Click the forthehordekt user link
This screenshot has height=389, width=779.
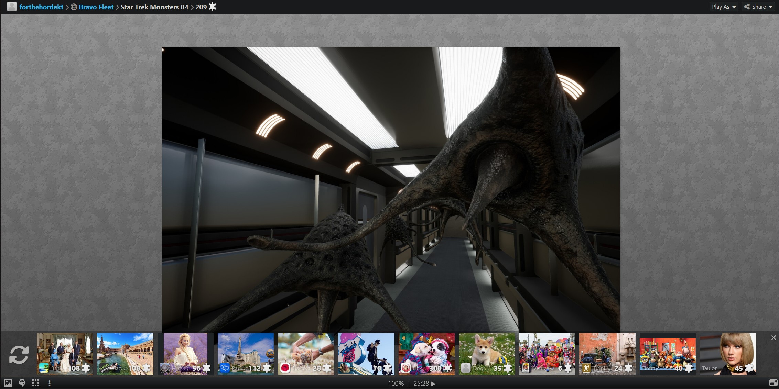point(41,7)
